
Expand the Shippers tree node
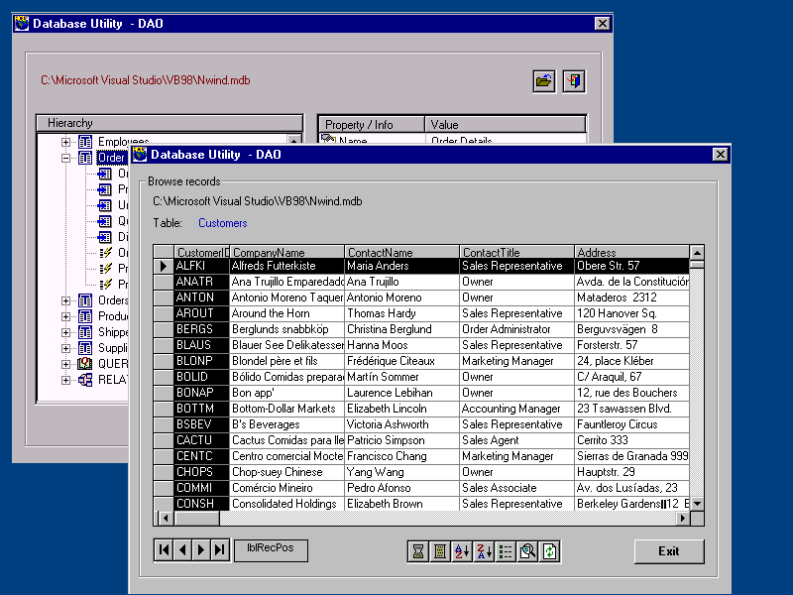click(x=65, y=332)
